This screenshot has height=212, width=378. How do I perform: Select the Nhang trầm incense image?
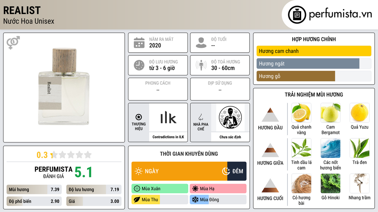click(x=360, y=183)
